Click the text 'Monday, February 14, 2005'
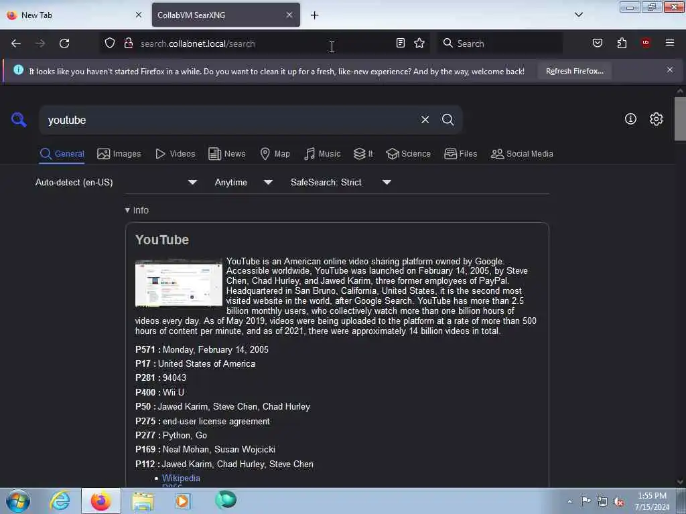The width and height of the screenshot is (686, 514). click(216, 349)
